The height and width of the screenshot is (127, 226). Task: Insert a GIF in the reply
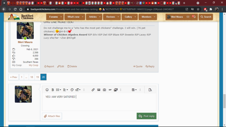click(110, 90)
